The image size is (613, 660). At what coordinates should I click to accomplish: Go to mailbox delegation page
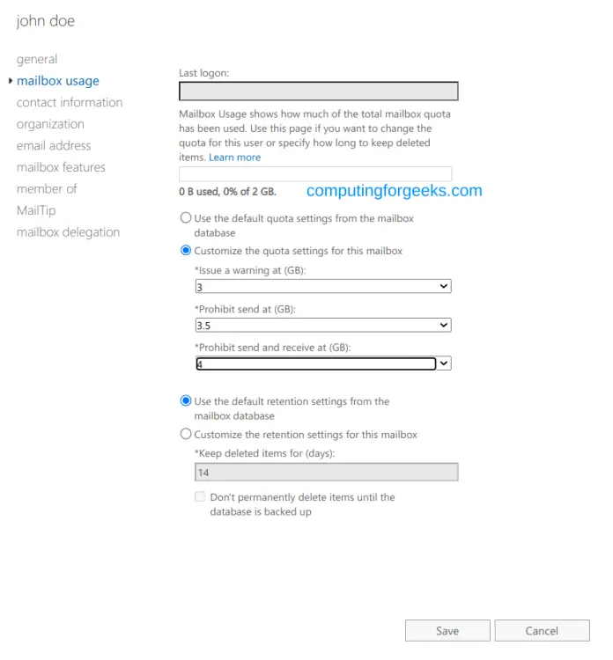click(x=68, y=232)
